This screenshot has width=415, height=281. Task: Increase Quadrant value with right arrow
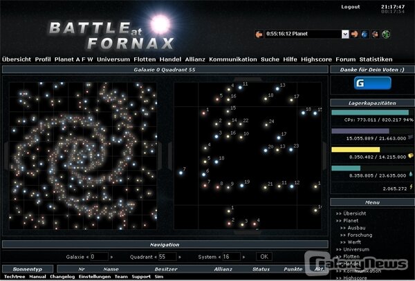[179, 257]
